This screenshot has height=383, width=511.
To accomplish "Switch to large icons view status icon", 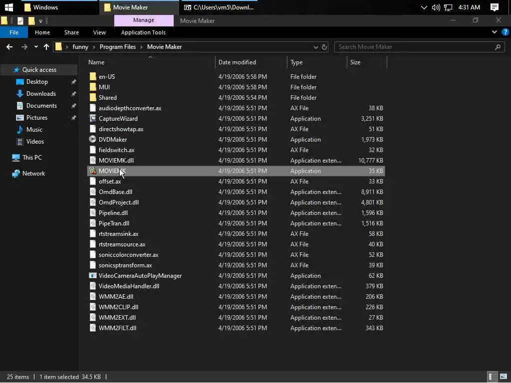I will tap(503, 377).
